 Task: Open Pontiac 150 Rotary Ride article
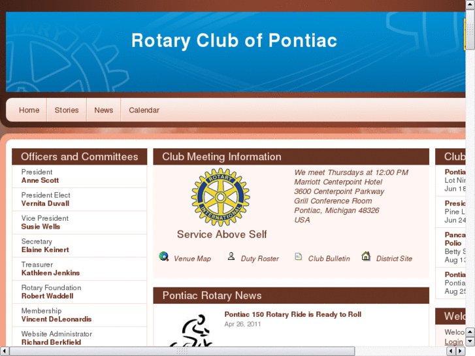point(293,314)
